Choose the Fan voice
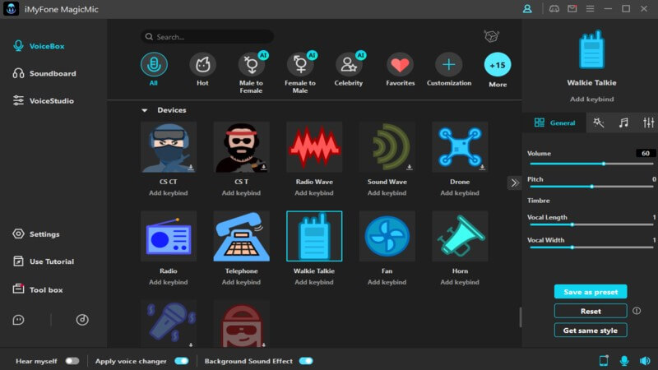The image size is (658, 370). [387, 236]
